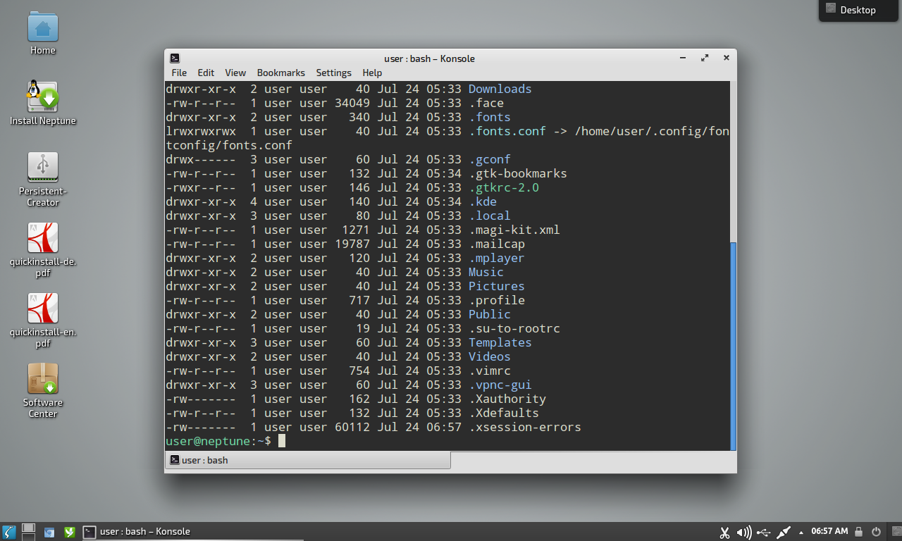902x541 pixels.
Task: Open the USB device notifier tray icon
Action: [764, 532]
